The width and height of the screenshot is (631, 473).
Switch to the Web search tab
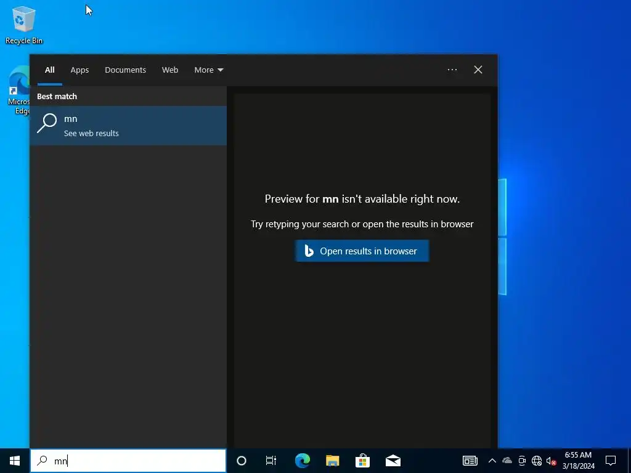point(170,70)
